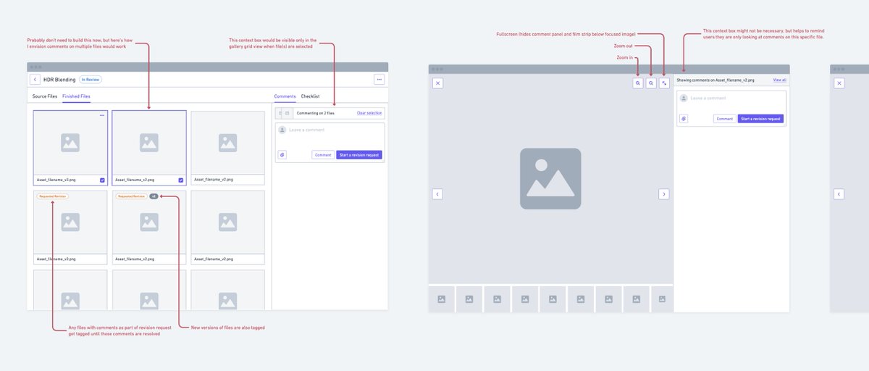This screenshot has height=371, width=869.
Task: Click the +2 new versions badge
Action: coord(154,196)
